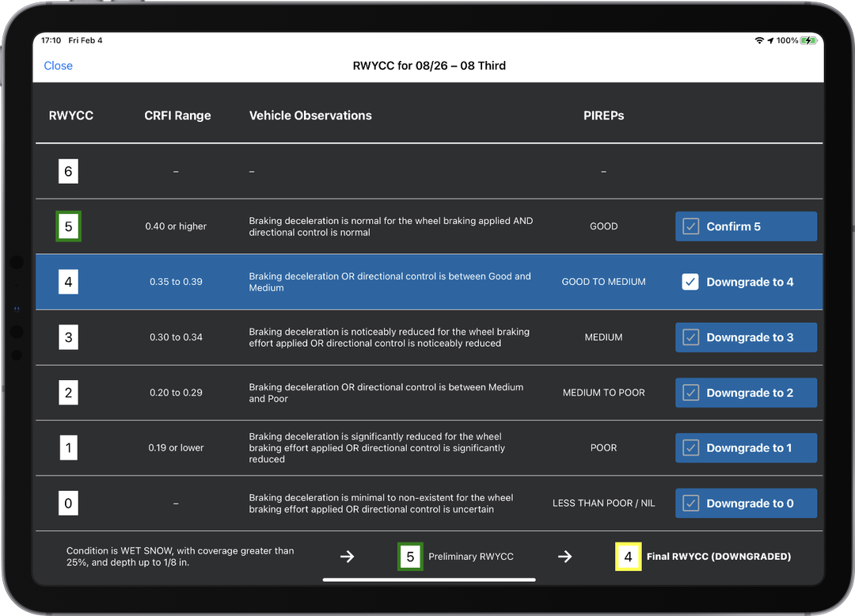Uncheck the Downgrade to 4 checkbox
This screenshot has height=616, width=855.
click(690, 282)
